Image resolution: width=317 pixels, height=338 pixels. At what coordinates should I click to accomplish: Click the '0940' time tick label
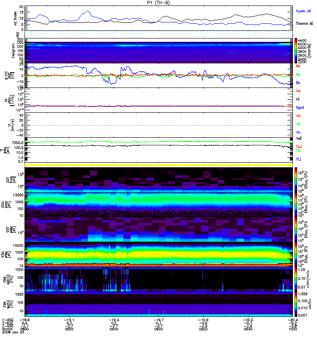click(248, 329)
